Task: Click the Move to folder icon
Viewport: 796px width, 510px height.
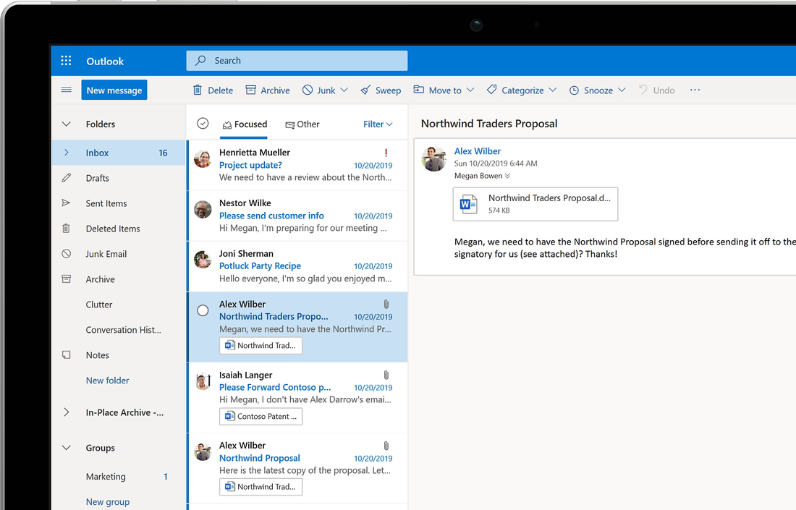Action: [418, 89]
